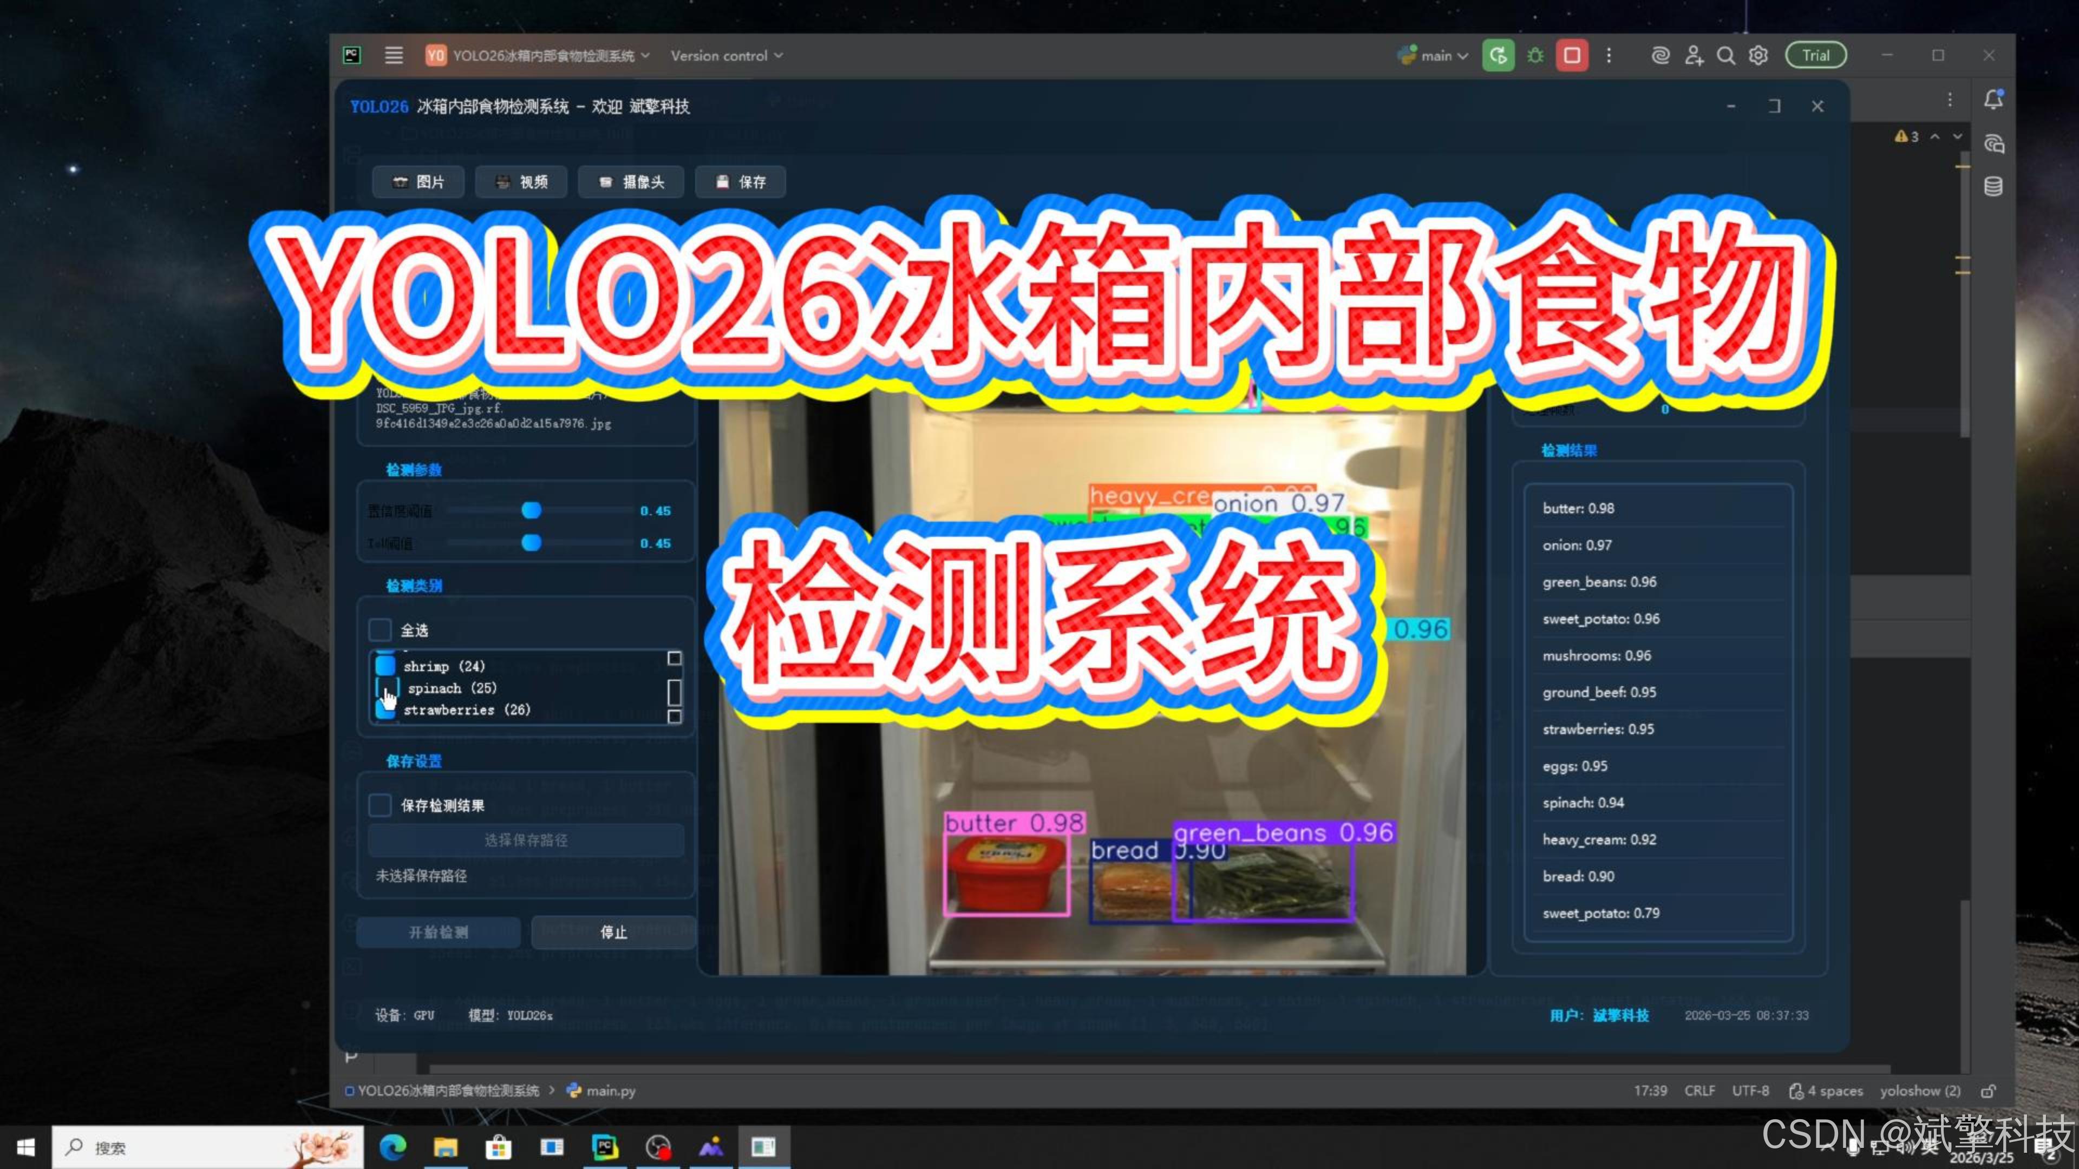Viewport: 2079px width, 1169px height.
Task: Enable the 保存检测结果 checkbox
Action: pos(380,805)
